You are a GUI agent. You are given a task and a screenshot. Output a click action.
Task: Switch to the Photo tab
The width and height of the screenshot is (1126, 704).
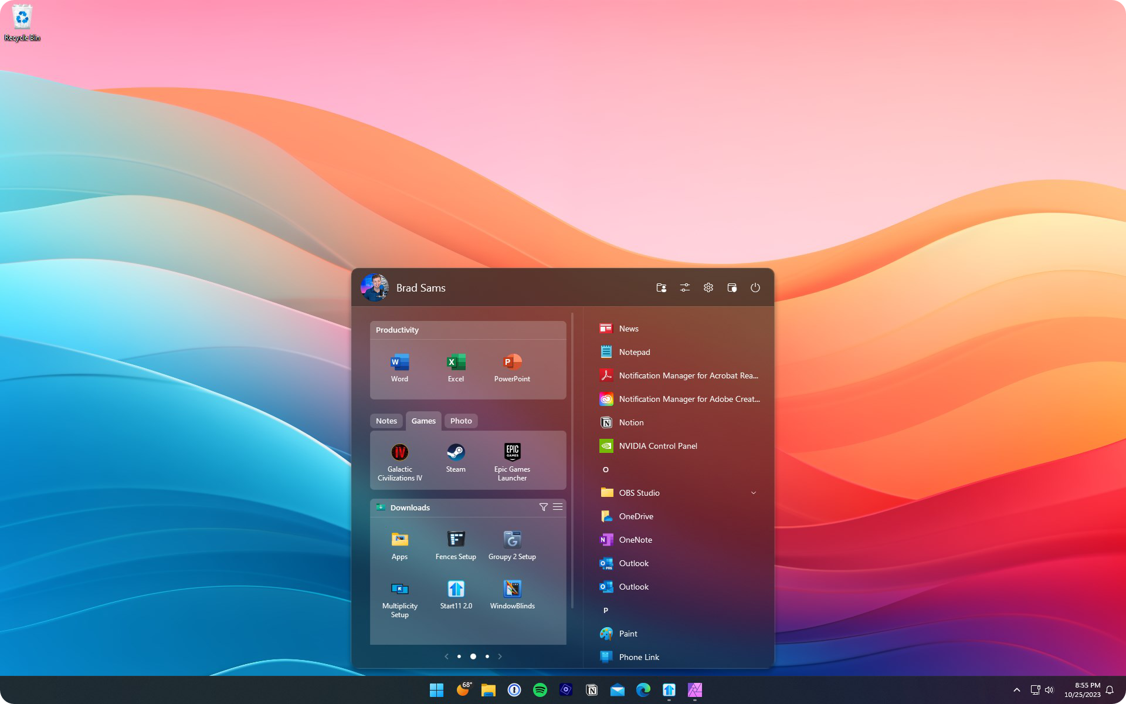tap(461, 421)
